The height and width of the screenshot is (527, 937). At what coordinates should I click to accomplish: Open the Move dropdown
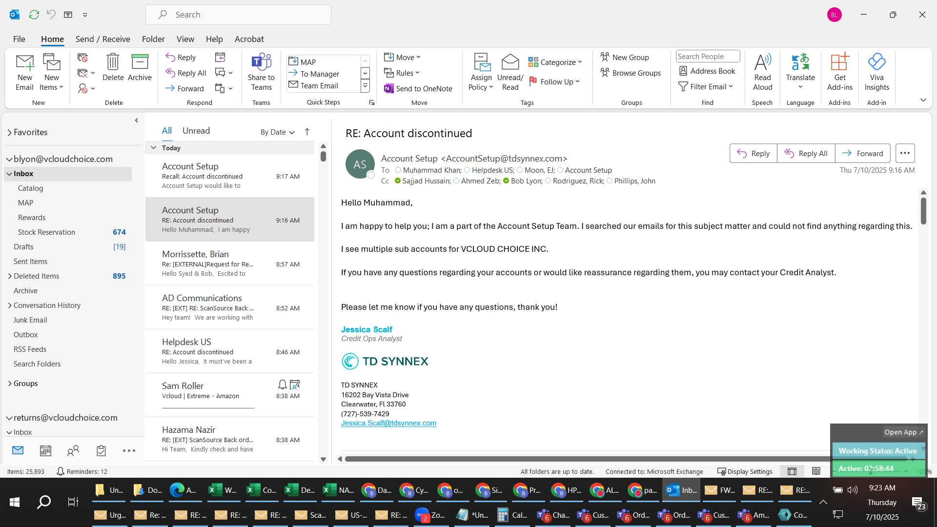pyautogui.click(x=402, y=57)
